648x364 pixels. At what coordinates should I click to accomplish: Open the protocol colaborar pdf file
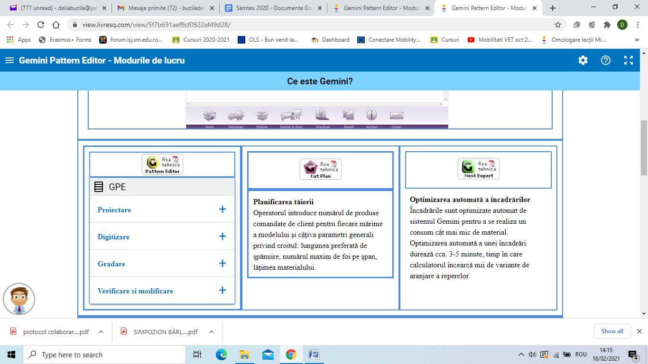pos(49,332)
